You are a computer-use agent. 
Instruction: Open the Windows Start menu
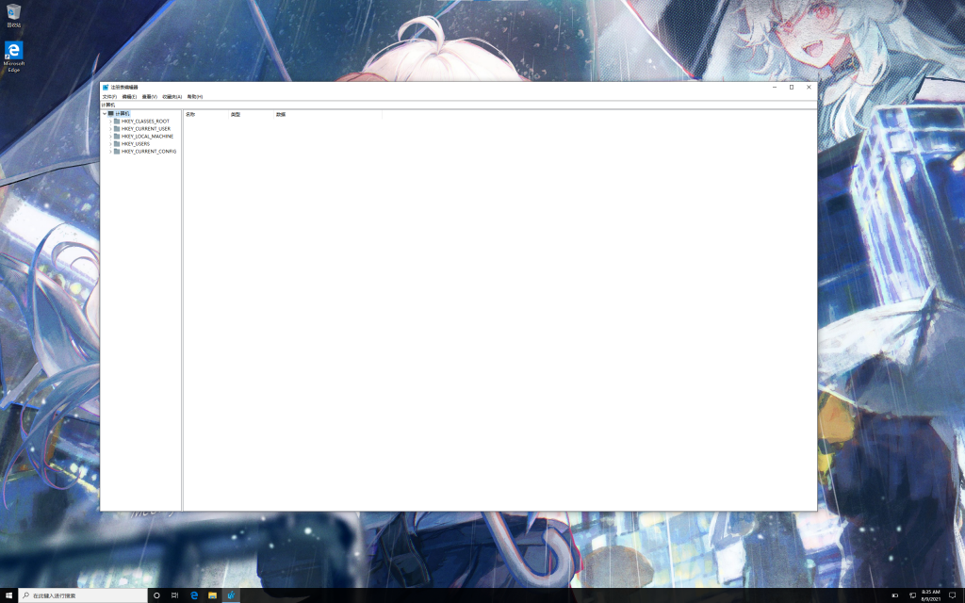[9, 595]
